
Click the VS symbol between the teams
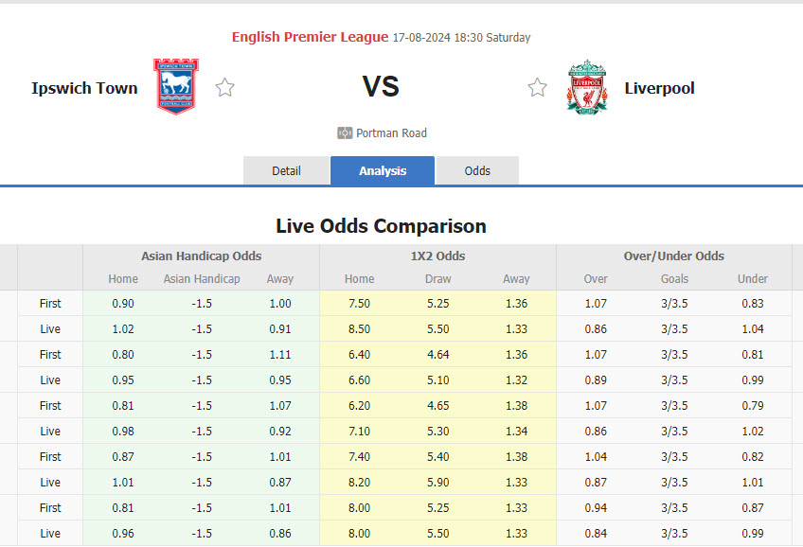coord(383,85)
